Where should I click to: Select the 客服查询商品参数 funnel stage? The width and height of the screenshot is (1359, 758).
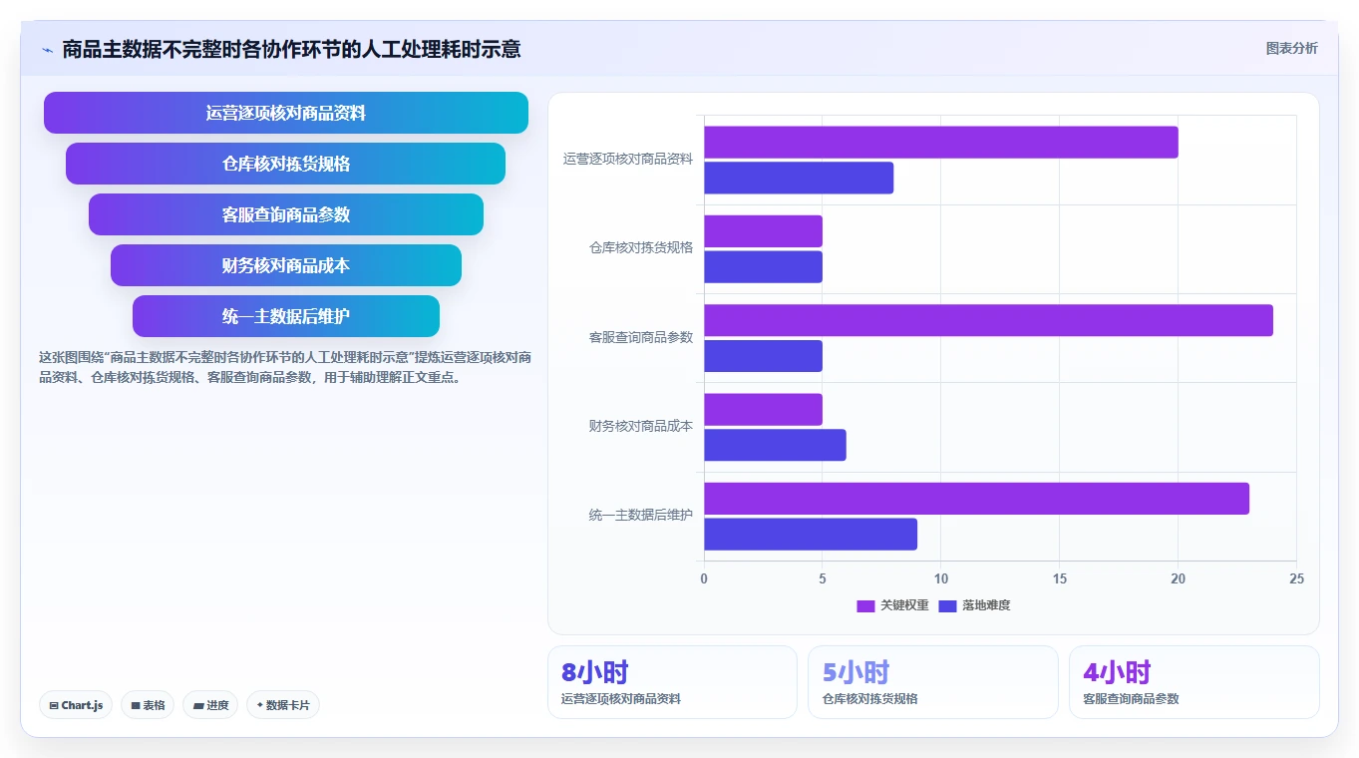286,214
